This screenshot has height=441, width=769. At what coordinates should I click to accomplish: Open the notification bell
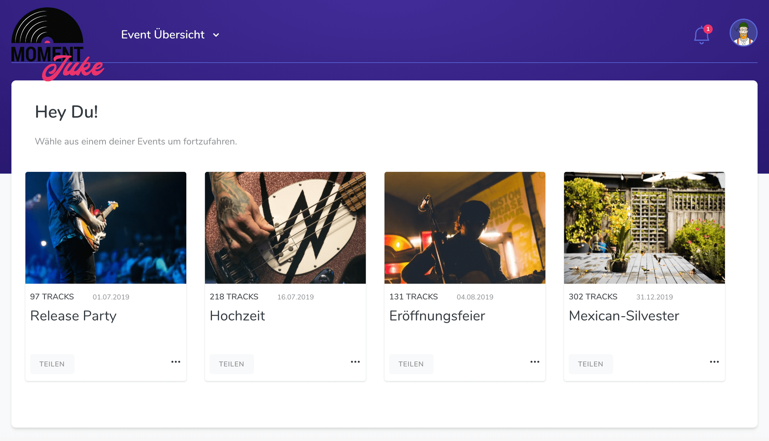point(702,35)
